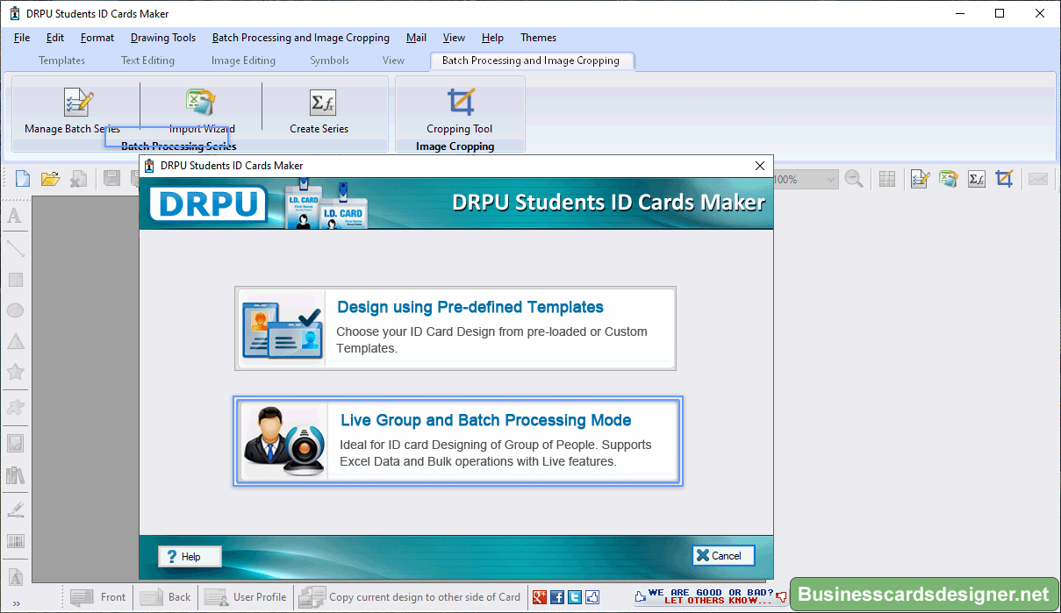
Task: Select the Cropping Tool in the ribbon
Action: (x=460, y=111)
